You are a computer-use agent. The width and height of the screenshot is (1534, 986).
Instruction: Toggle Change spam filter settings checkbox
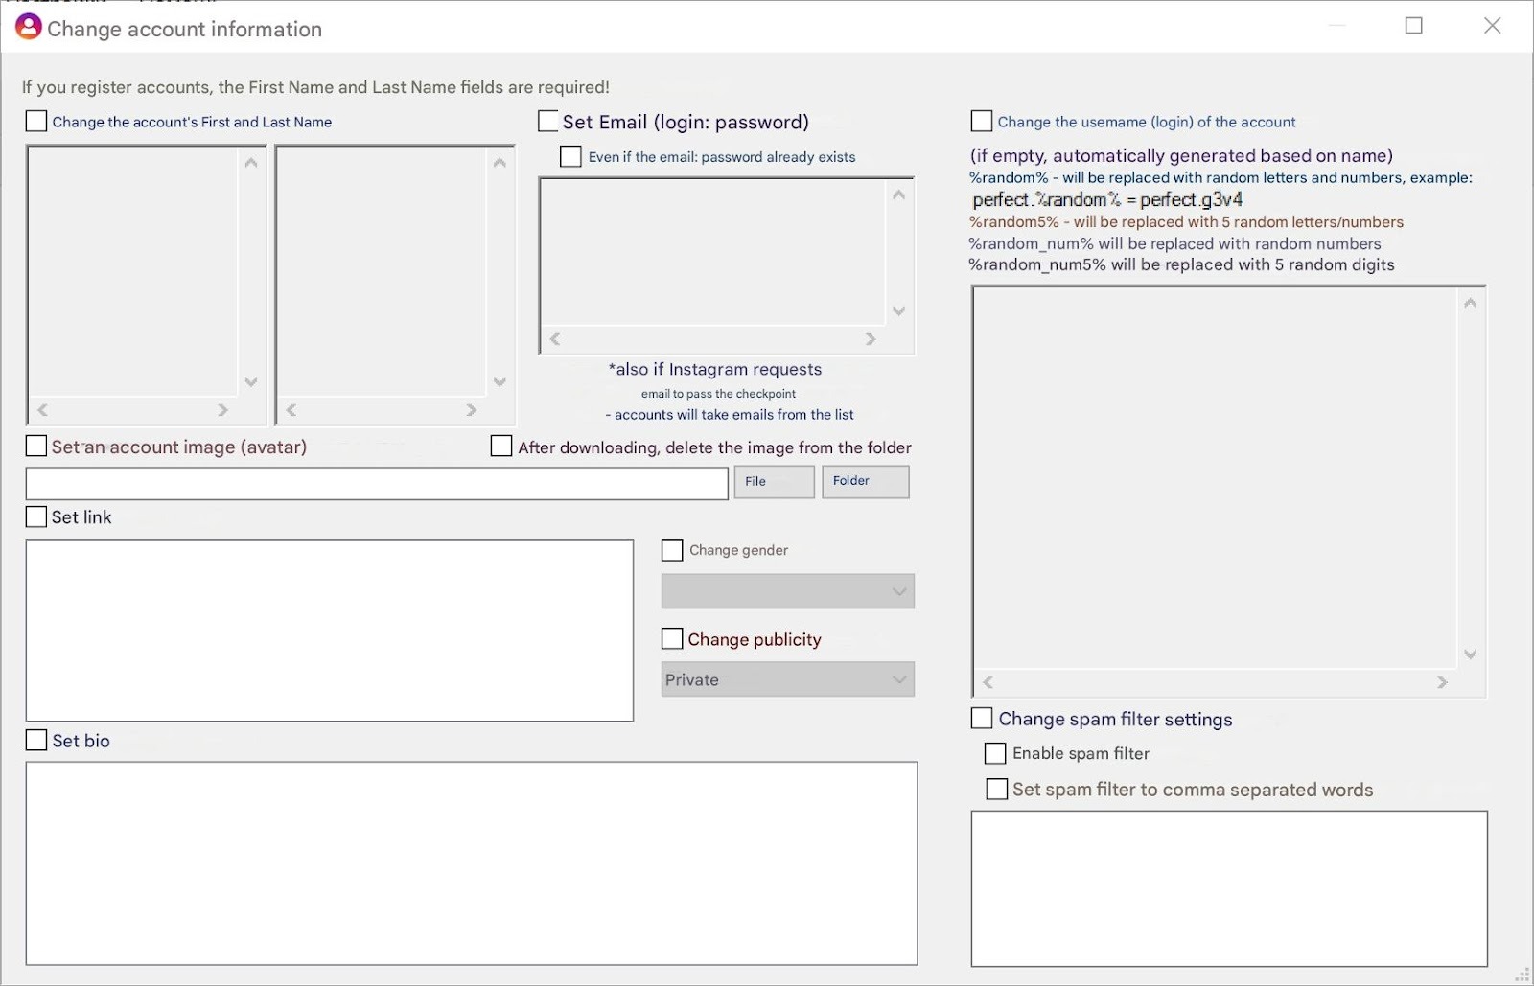(x=982, y=718)
